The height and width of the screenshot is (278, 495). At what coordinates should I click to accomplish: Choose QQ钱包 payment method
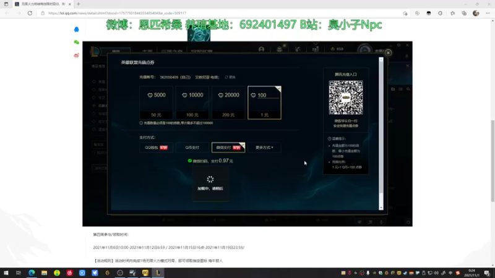click(157, 148)
